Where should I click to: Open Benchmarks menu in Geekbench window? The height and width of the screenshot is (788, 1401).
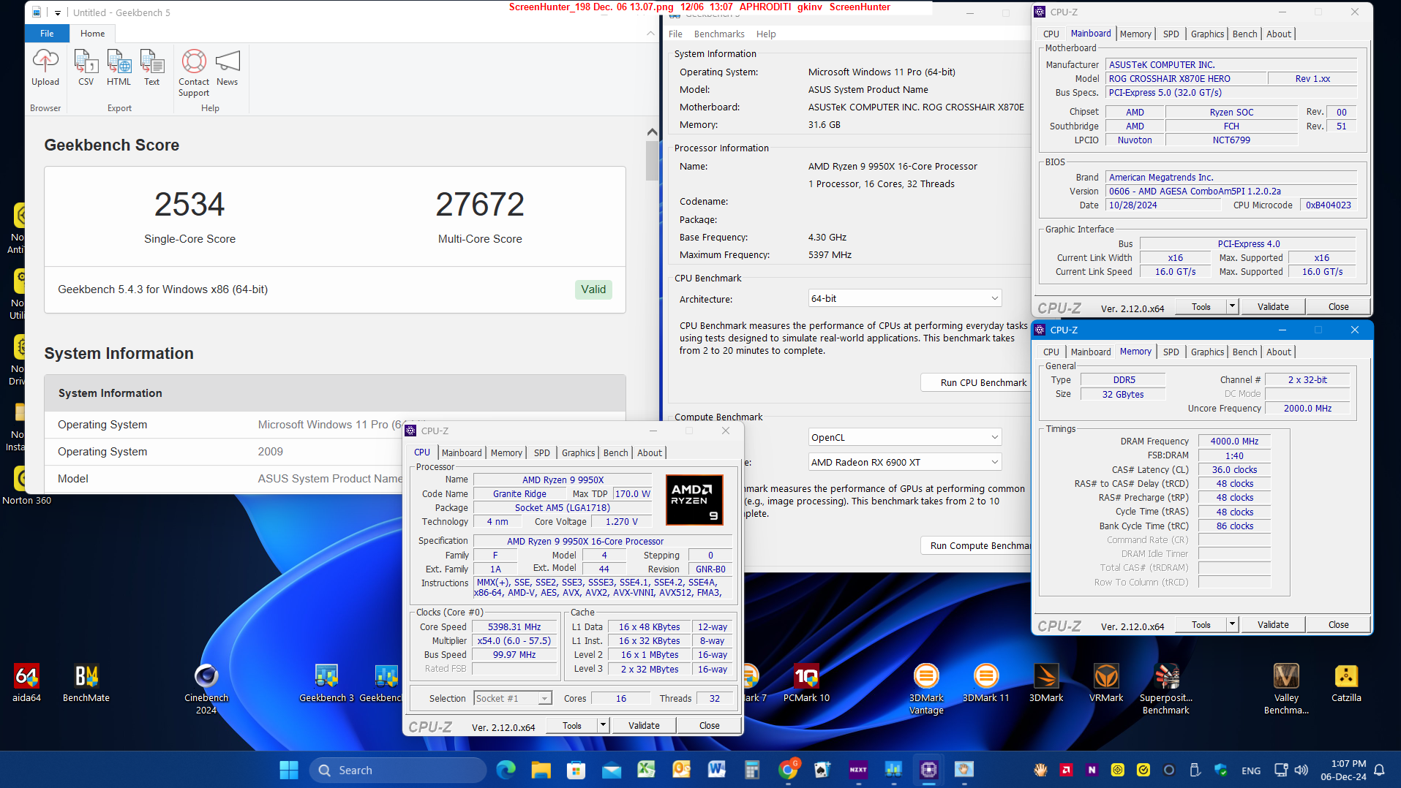tap(718, 34)
